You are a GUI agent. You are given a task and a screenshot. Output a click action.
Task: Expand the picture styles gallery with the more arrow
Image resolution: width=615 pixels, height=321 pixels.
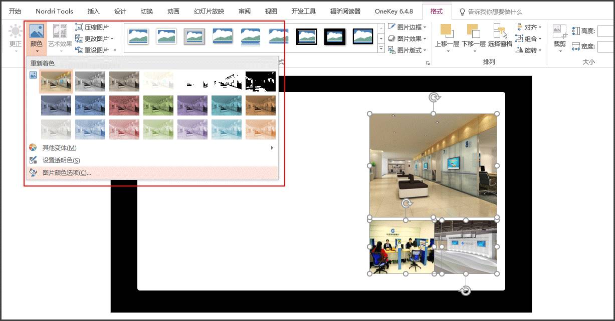[x=381, y=48]
